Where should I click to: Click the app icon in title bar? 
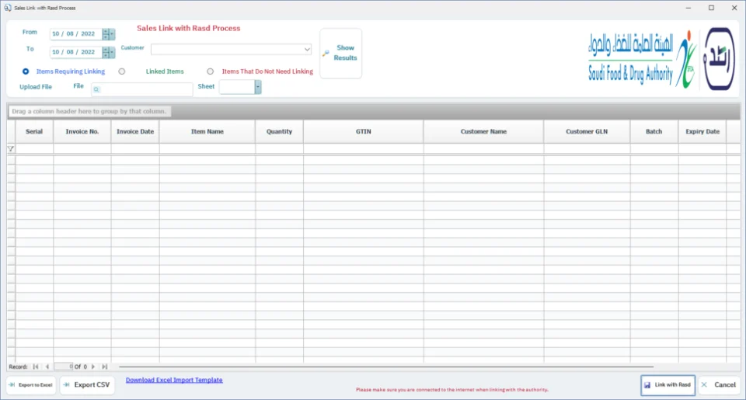point(8,8)
